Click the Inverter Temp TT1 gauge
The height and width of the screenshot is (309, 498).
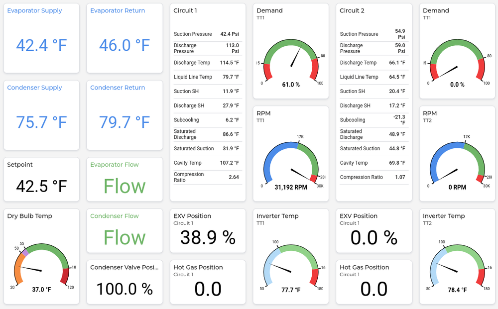291,267
